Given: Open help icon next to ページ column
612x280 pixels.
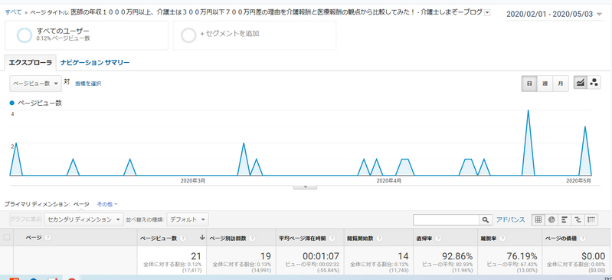Looking at the screenshot, I should 47,238.
